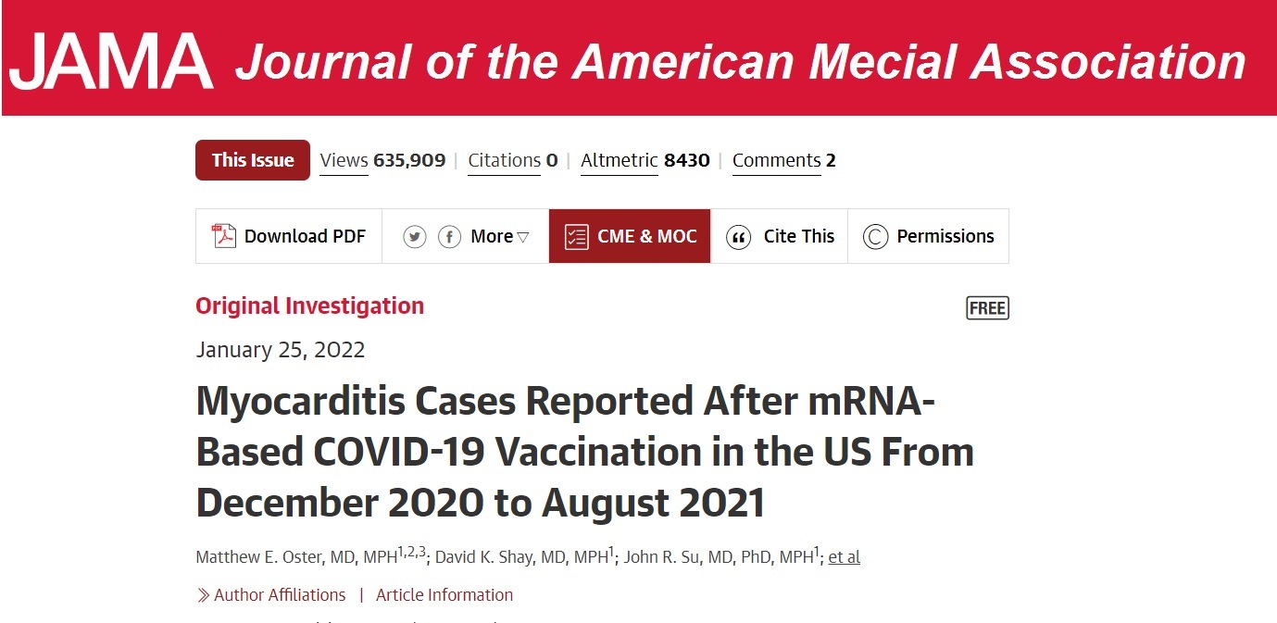Click the quotation mark cite icon
1277x623 pixels.
coord(738,237)
